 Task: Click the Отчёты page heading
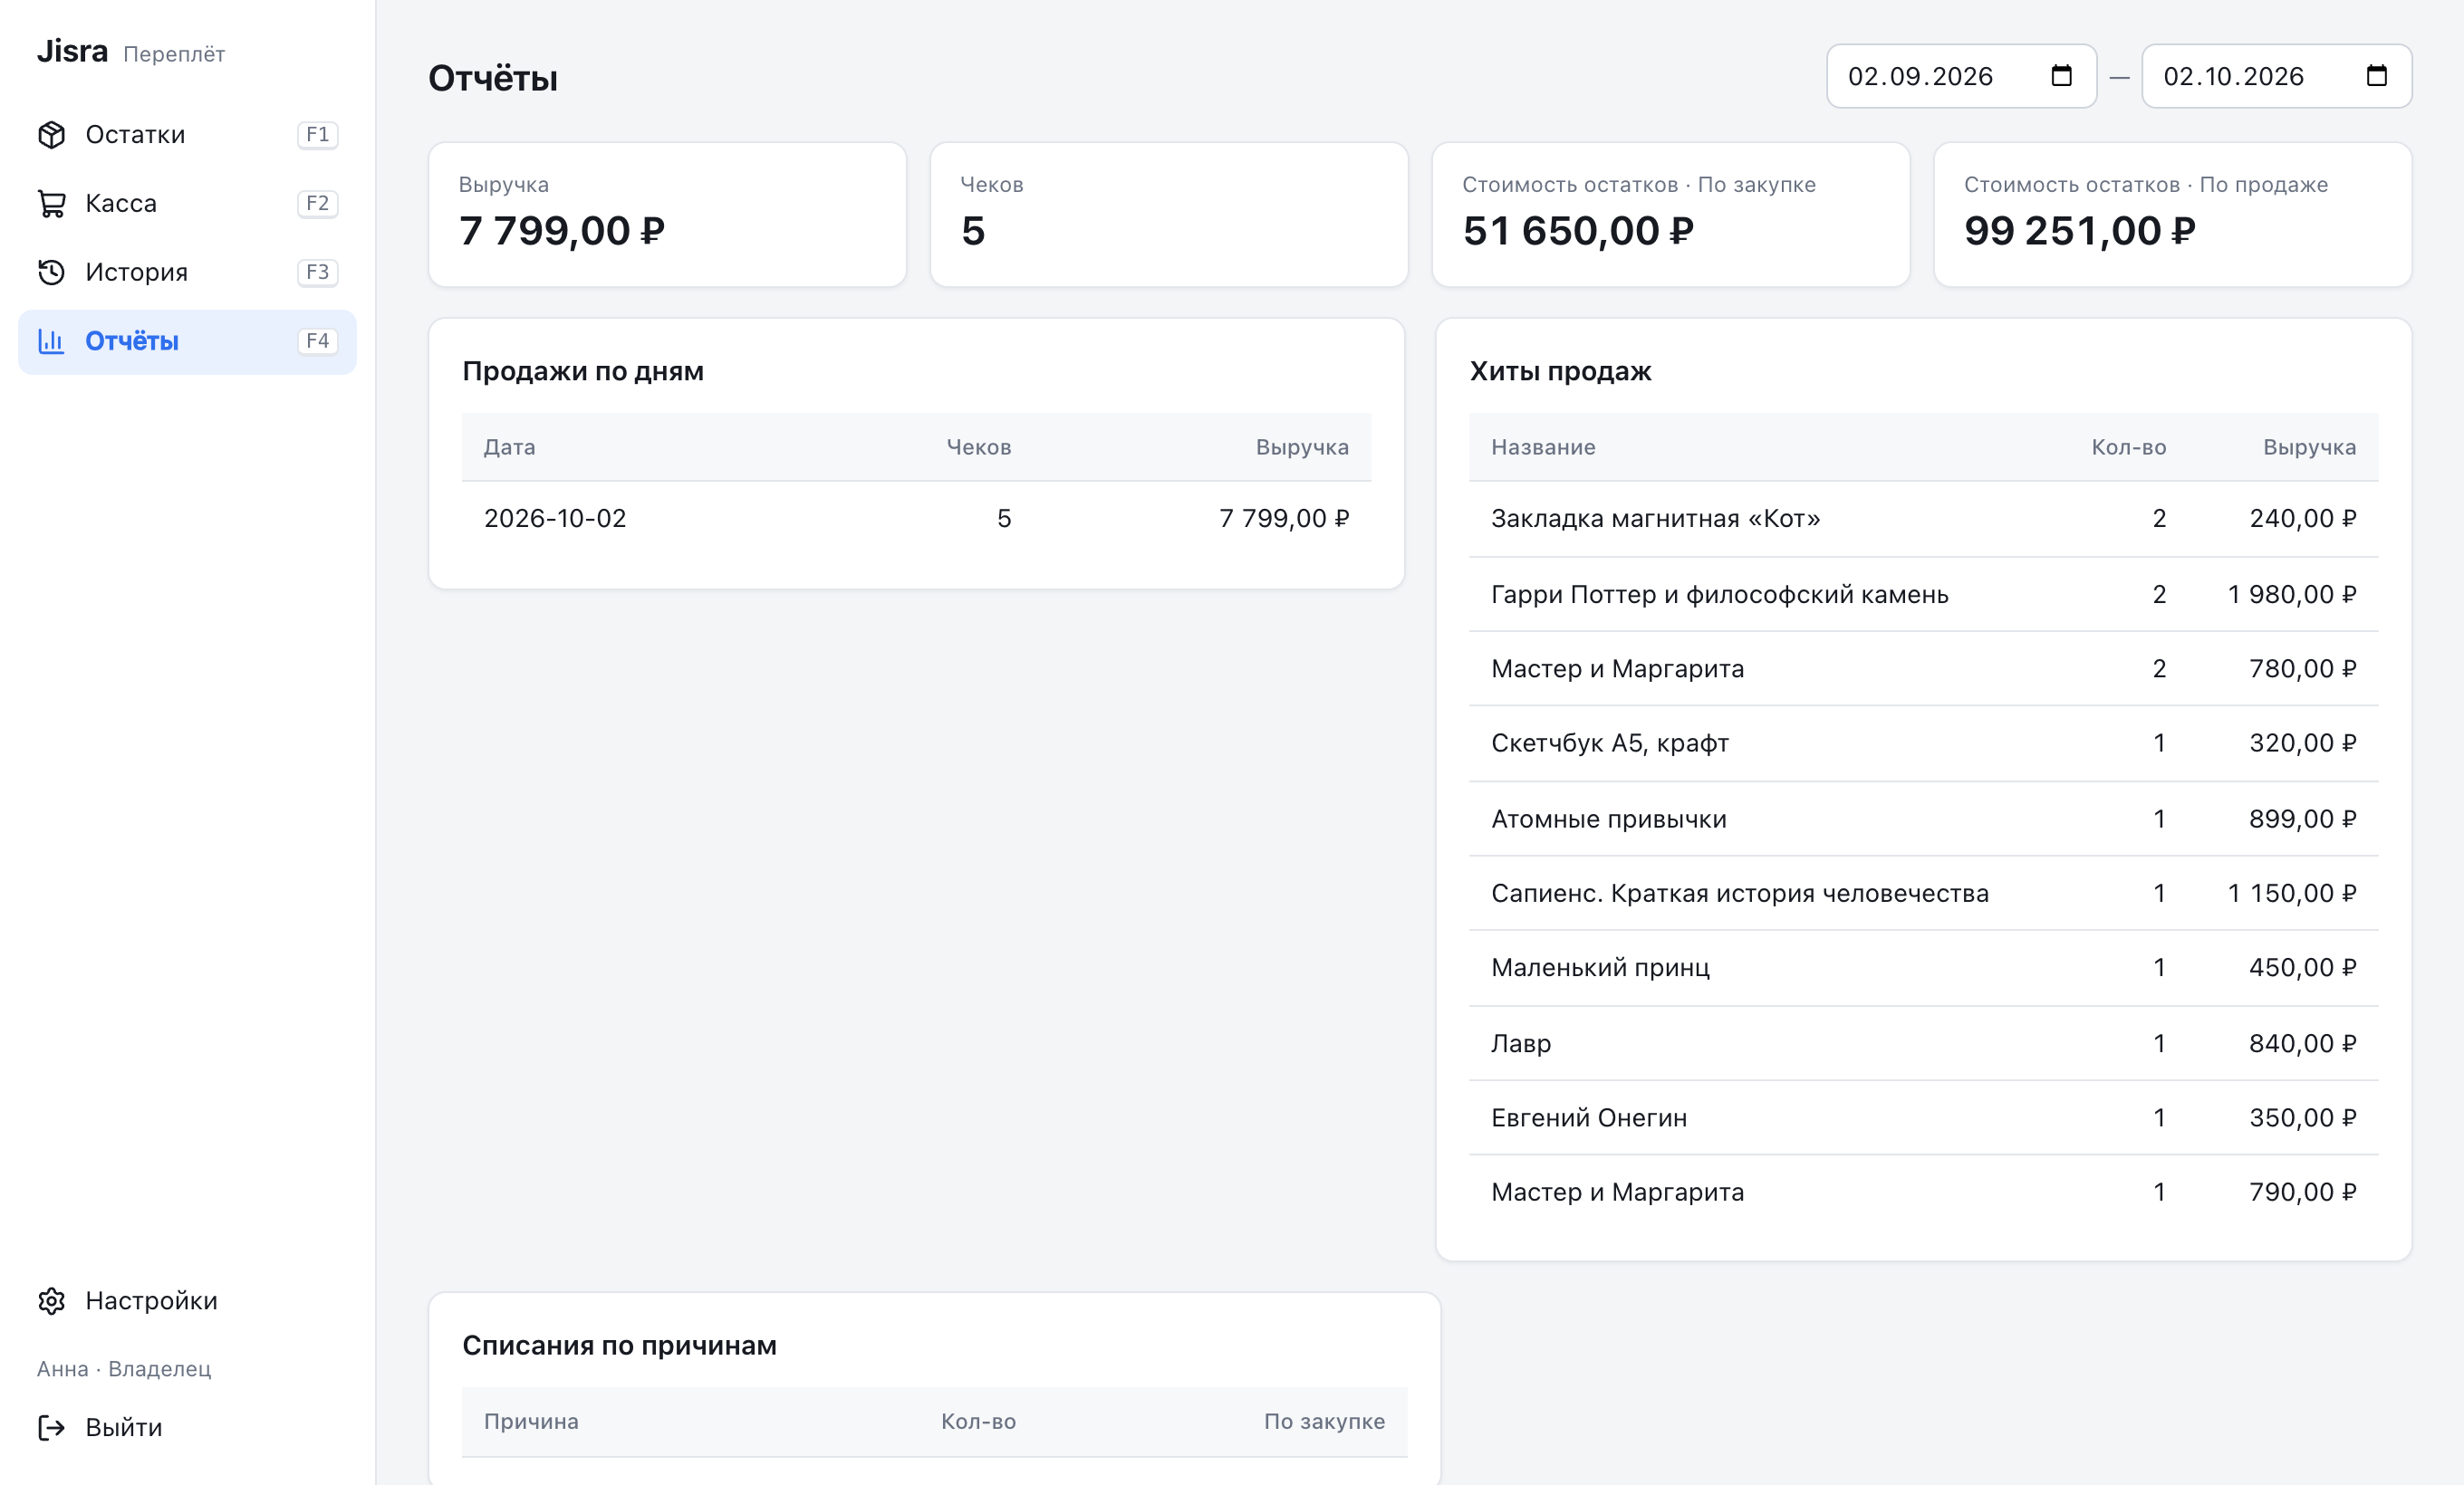pyautogui.click(x=493, y=78)
